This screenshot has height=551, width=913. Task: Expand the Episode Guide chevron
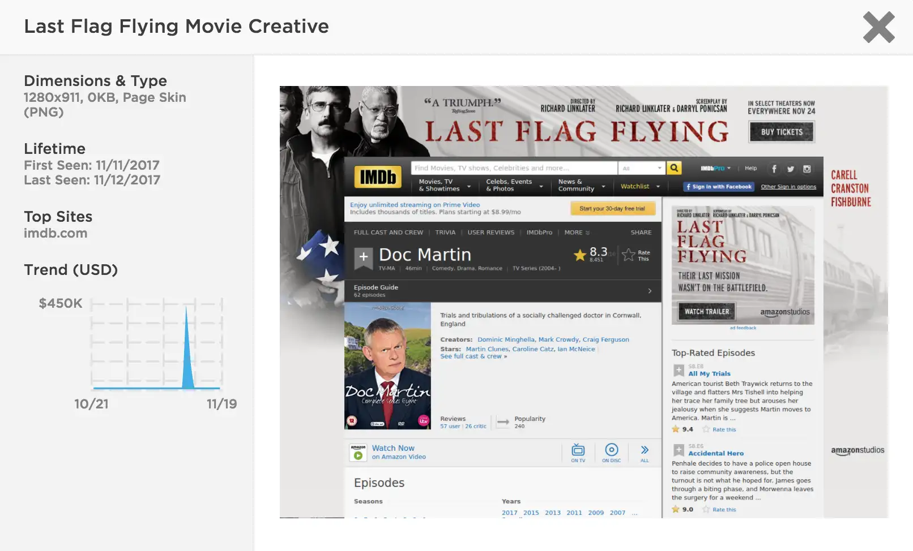(650, 291)
